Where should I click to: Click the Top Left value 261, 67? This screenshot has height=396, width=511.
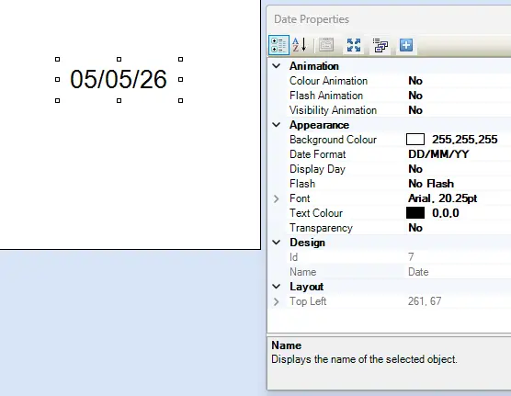(425, 301)
